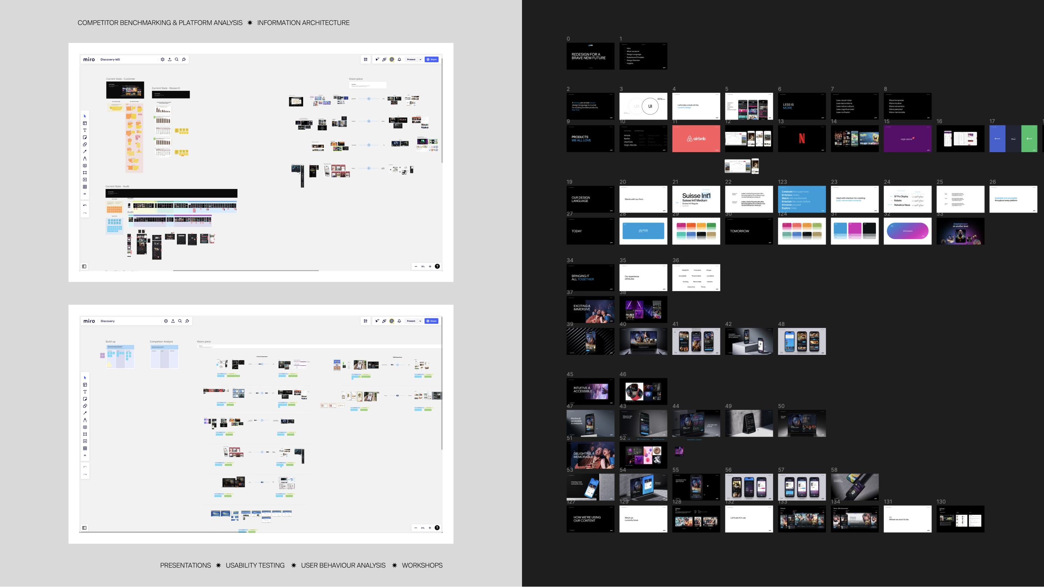Open the 'OUR DESIGN LANGUAGE' slide
Image resolution: width=1044 pixels, height=587 pixels.
click(x=591, y=199)
